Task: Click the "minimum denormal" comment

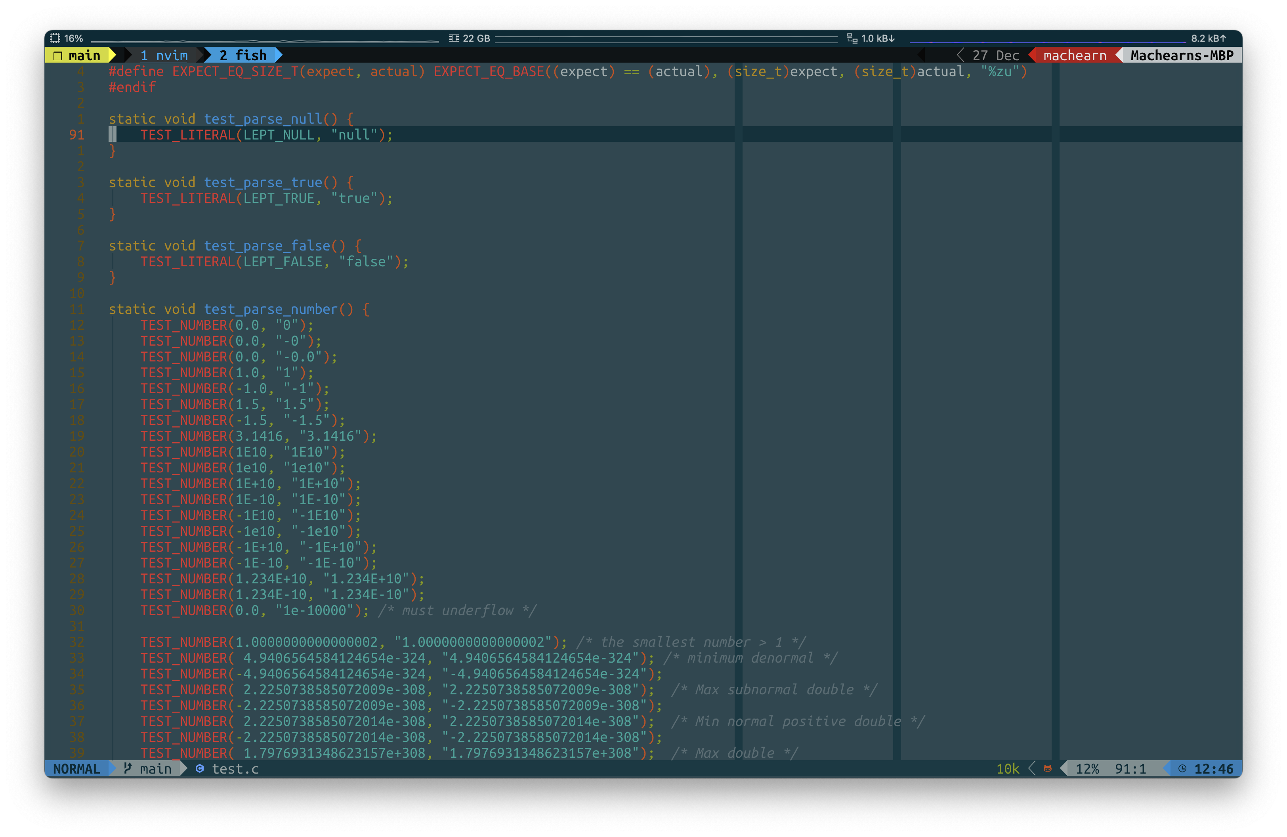Action: click(750, 657)
